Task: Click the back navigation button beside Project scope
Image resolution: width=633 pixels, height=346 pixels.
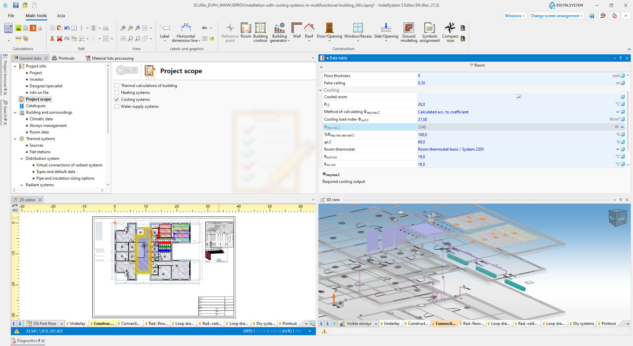Action: [x=121, y=70]
